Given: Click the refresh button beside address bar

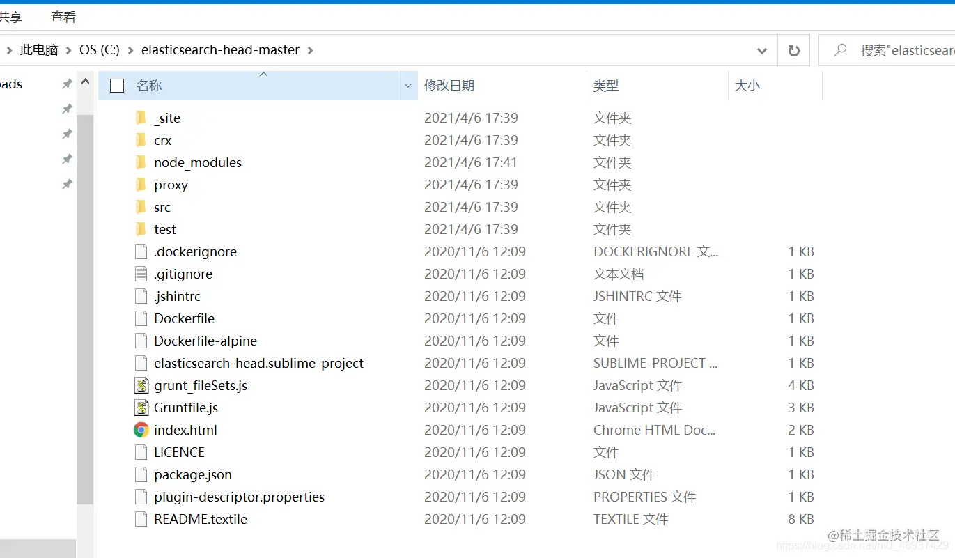Looking at the screenshot, I should (793, 50).
